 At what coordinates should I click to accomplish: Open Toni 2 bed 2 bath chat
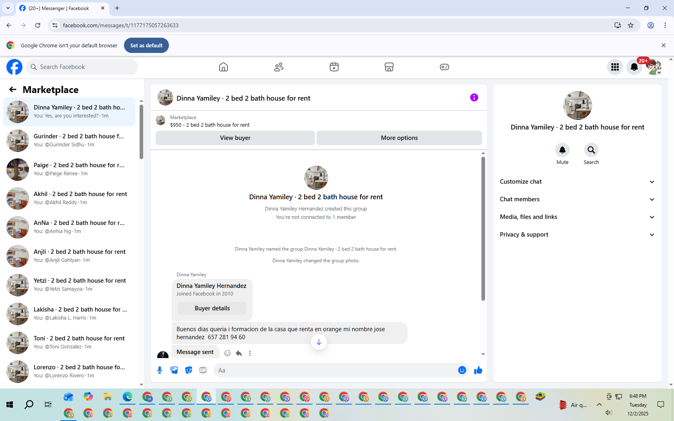pyautogui.click(x=69, y=343)
